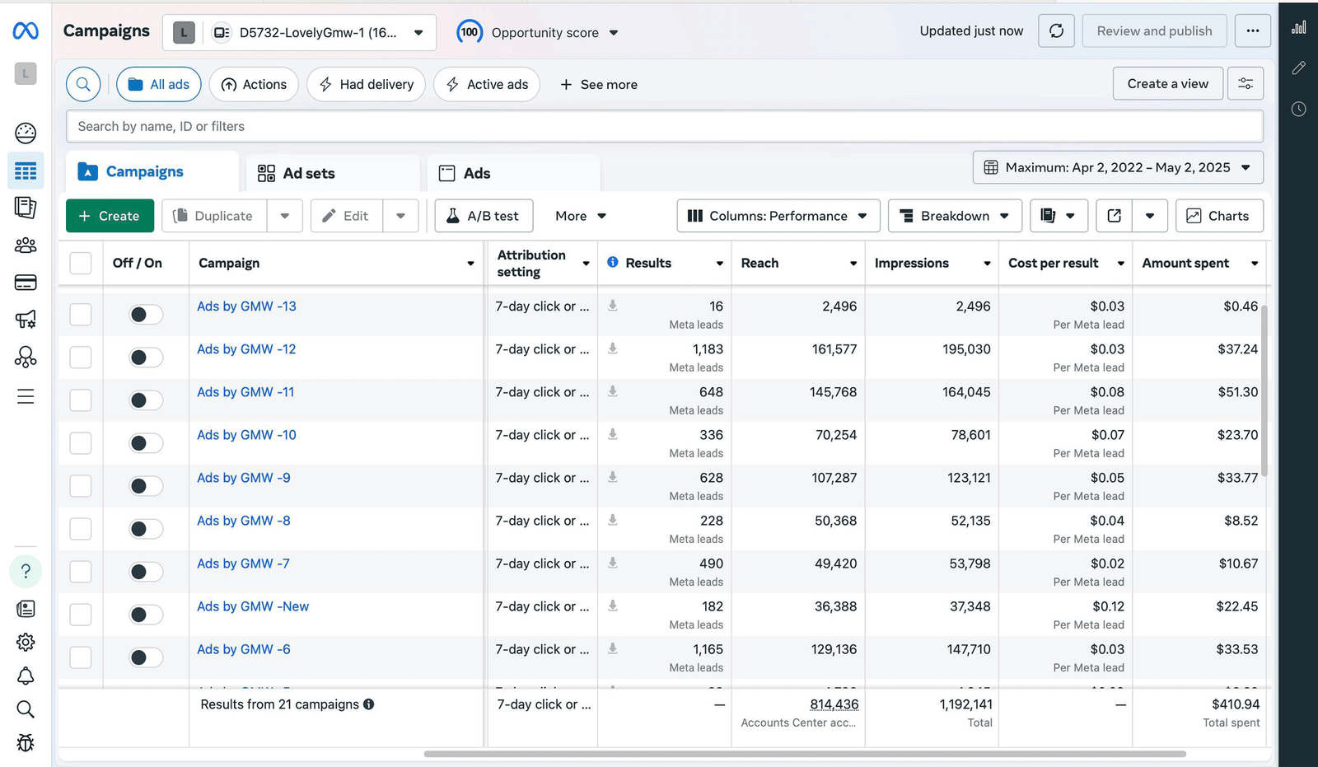The image size is (1318, 767).
Task: Open Settings gear in sidebar
Action: point(26,642)
